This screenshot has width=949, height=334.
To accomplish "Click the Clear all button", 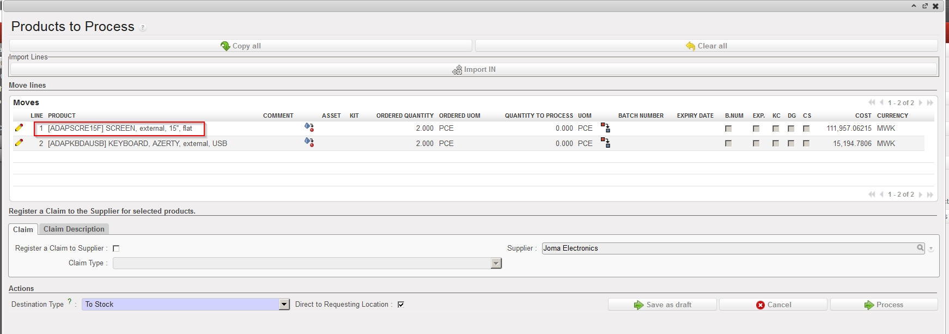I will [x=707, y=46].
